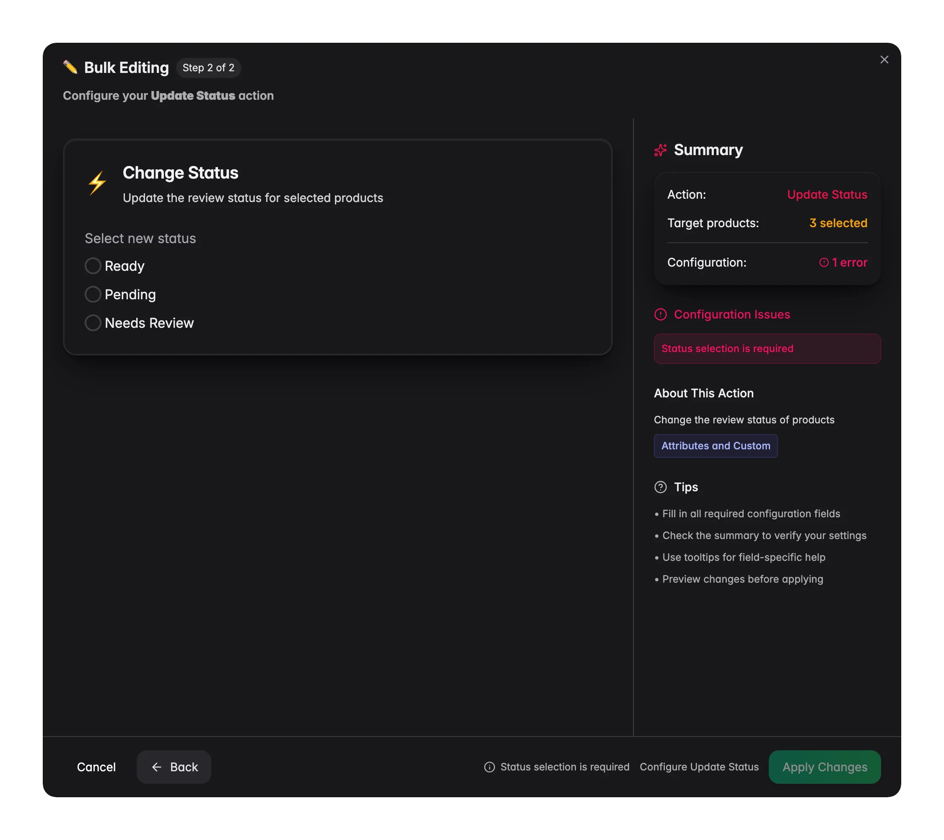Select the Ready status radio button
The height and width of the screenshot is (840, 944).
pyautogui.click(x=93, y=266)
